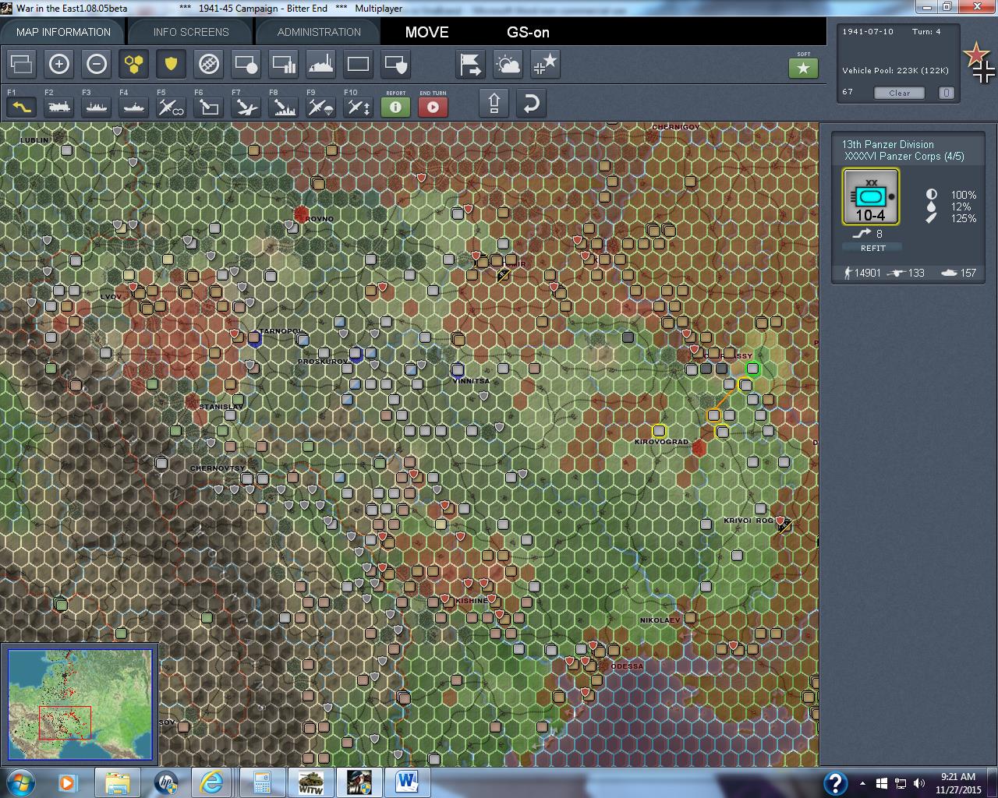Open the WITW taskbar icon
The height and width of the screenshot is (798, 998).
pos(310,782)
